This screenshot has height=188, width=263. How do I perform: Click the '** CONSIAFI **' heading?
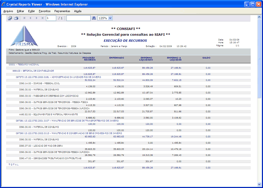pyautogui.click(x=126, y=29)
